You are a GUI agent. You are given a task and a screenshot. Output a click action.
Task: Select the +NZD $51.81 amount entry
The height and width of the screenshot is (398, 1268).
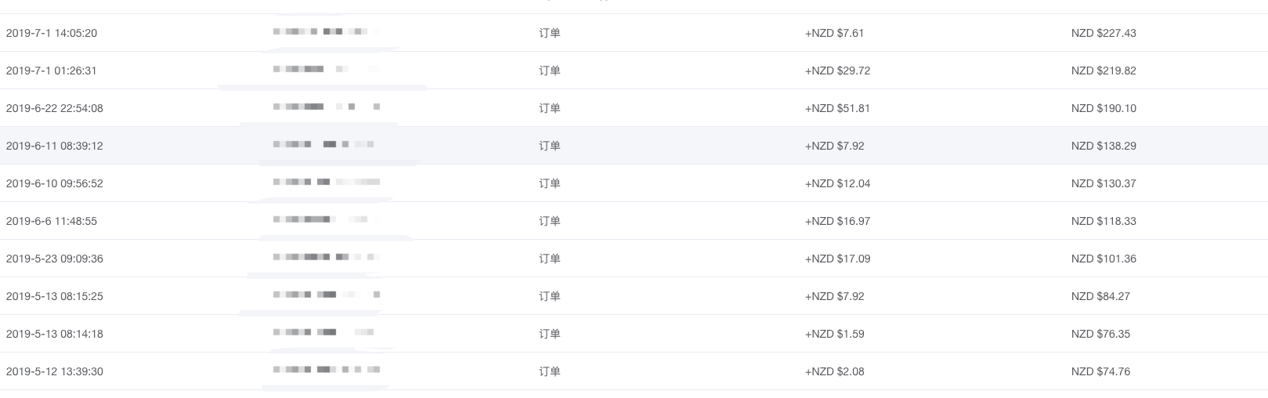pyautogui.click(x=837, y=108)
